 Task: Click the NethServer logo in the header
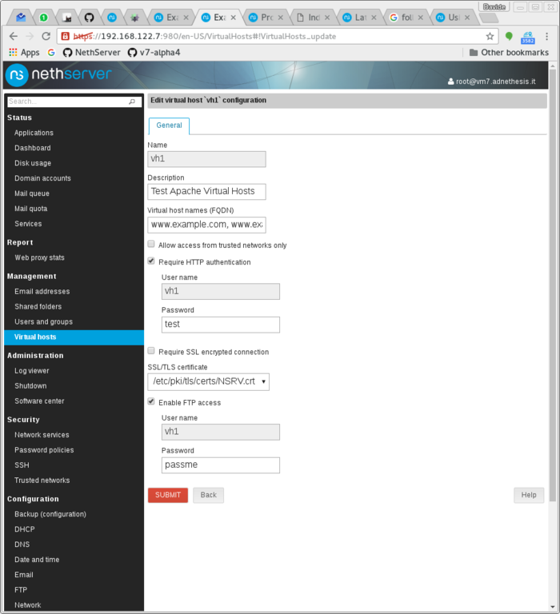click(58, 75)
